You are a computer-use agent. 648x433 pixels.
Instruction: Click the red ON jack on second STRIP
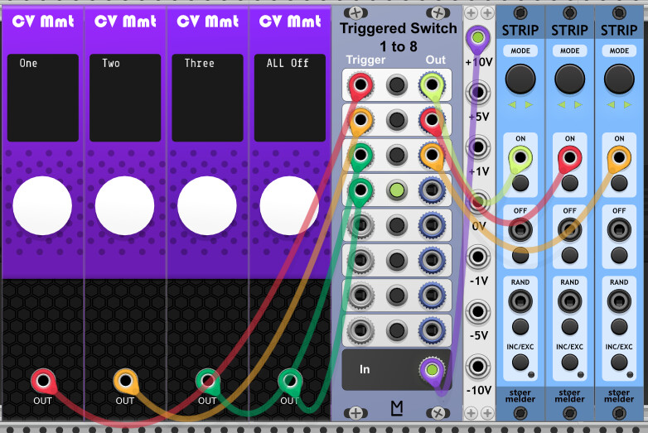tap(569, 157)
